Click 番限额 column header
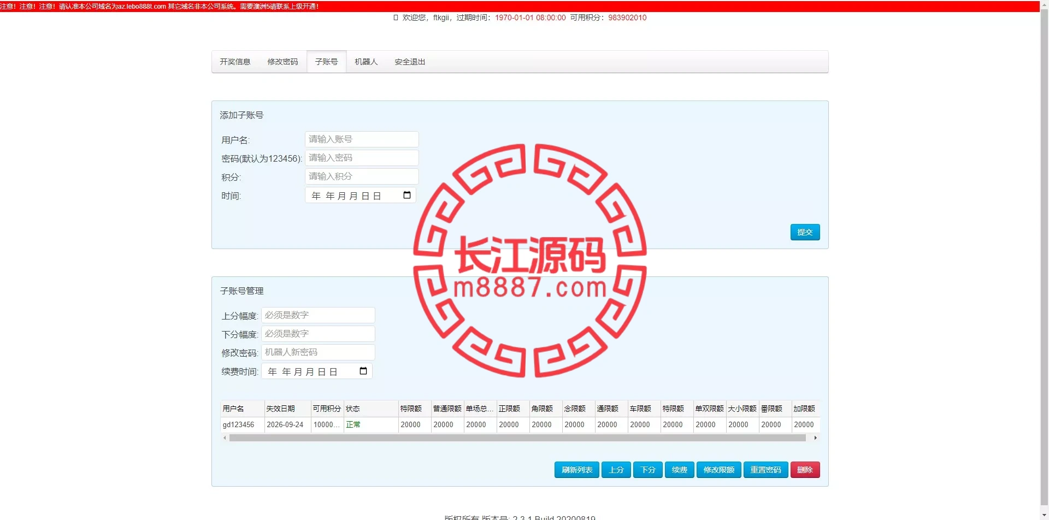This screenshot has width=1049, height=520. [x=775, y=409]
